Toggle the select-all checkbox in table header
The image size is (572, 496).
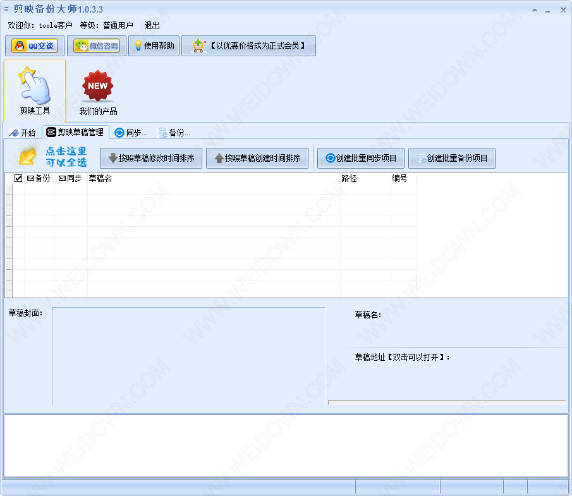[x=18, y=178]
